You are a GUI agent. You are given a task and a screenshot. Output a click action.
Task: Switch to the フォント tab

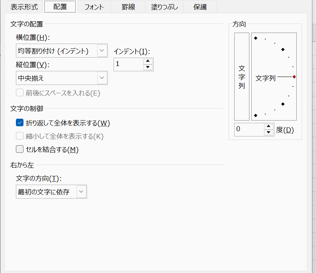[94, 7]
